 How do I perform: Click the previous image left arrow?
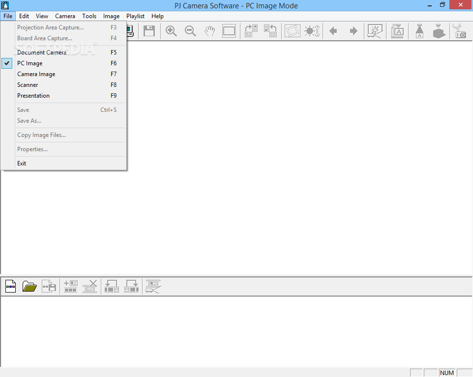[333, 31]
